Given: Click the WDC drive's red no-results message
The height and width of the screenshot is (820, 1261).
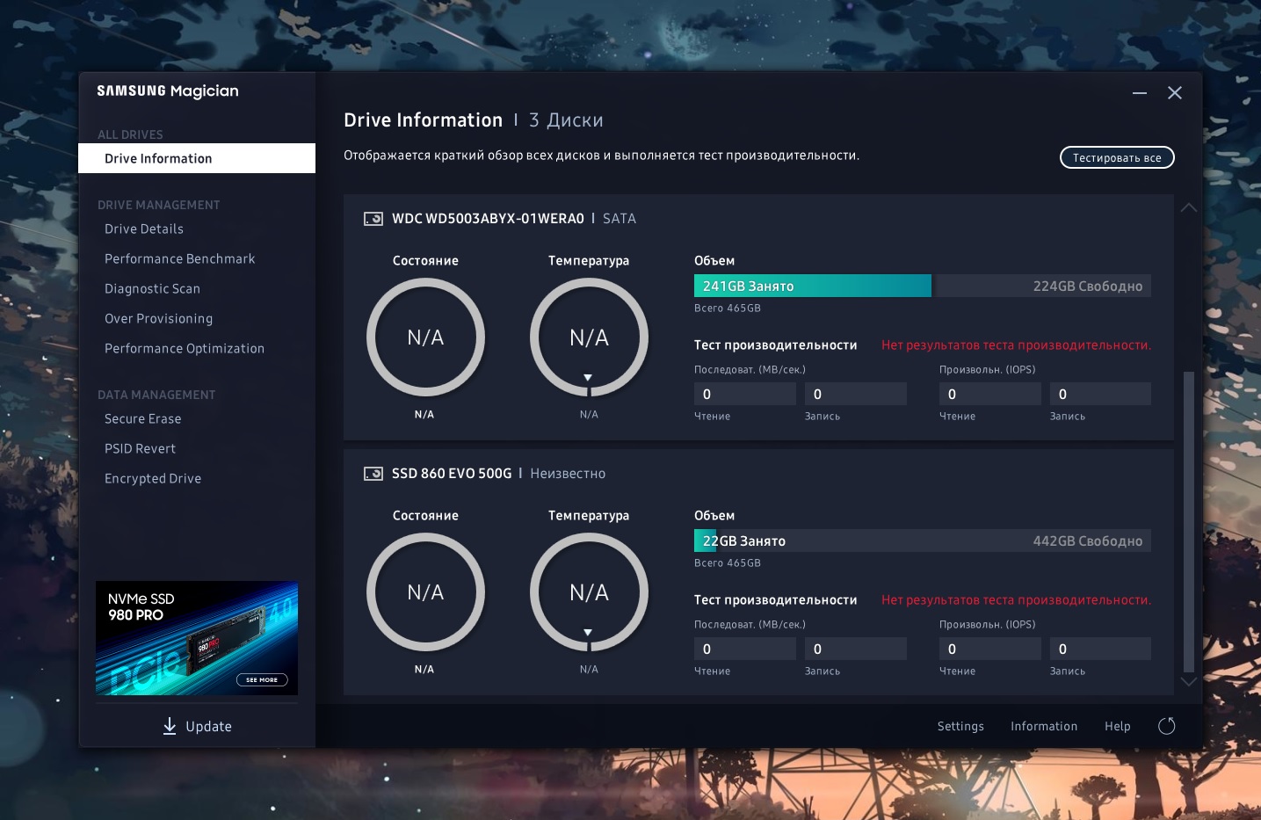Looking at the screenshot, I should (1016, 345).
